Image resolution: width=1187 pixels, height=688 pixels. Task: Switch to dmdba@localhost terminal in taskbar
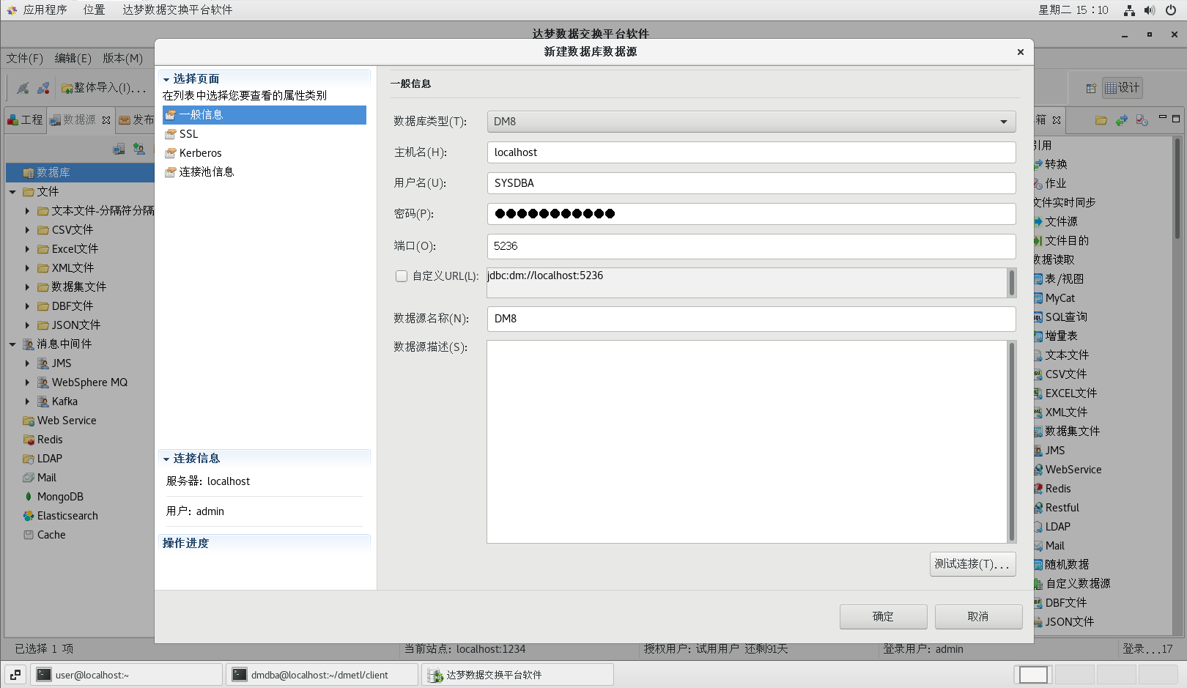322,675
